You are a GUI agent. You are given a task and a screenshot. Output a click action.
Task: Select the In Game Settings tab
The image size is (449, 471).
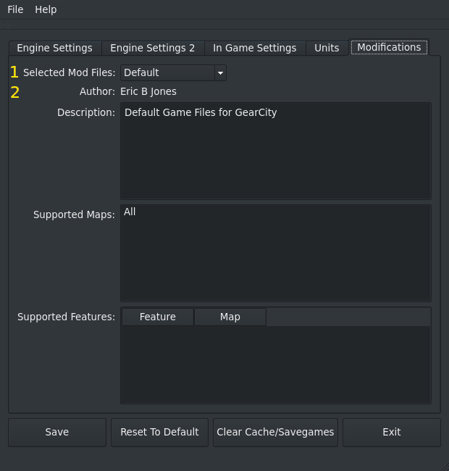pyautogui.click(x=254, y=48)
